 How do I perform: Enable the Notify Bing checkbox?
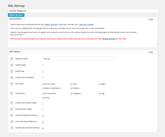click(x=43, y=72)
